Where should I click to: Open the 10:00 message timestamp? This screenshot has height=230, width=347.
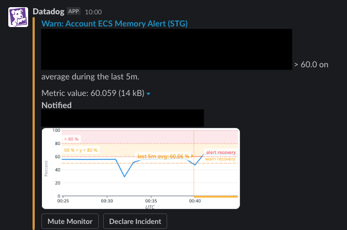click(x=93, y=12)
